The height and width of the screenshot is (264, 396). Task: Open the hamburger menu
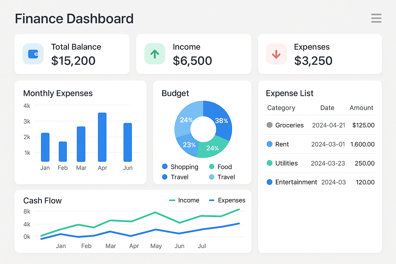[x=376, y=18]
